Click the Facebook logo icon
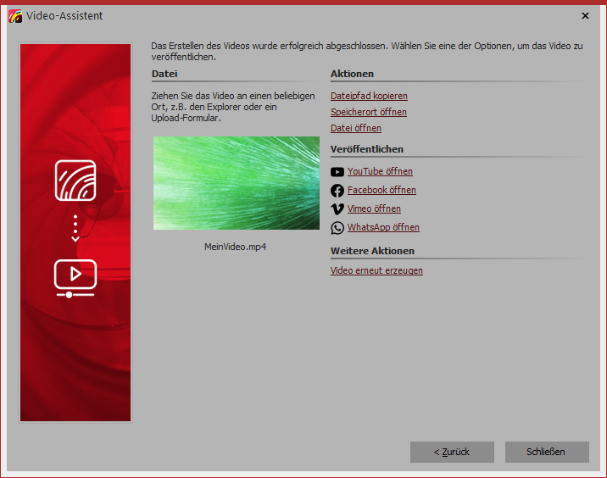 coord(337,191)
